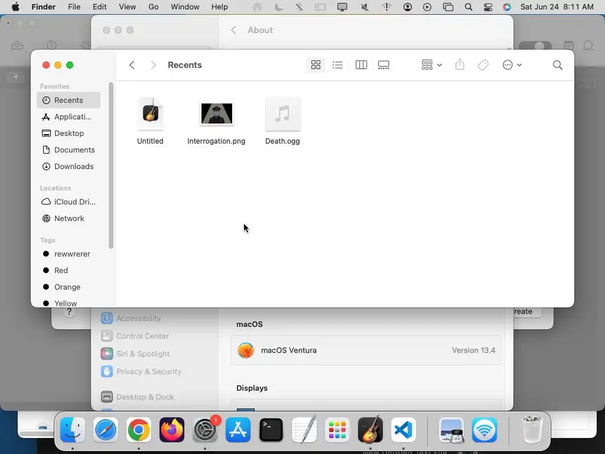Select the rewwrerer tag
The height and width of the screenshot is (454, 605).
69,254
